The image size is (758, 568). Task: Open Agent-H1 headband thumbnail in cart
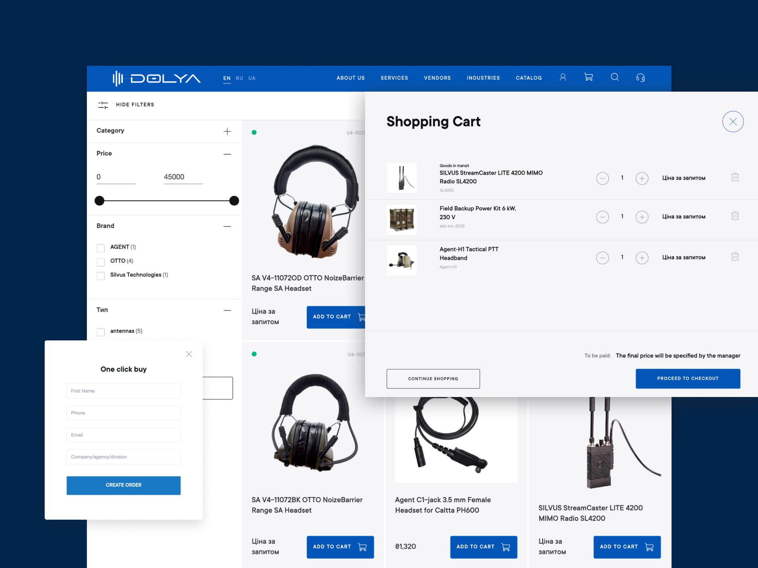pos(401,260)
